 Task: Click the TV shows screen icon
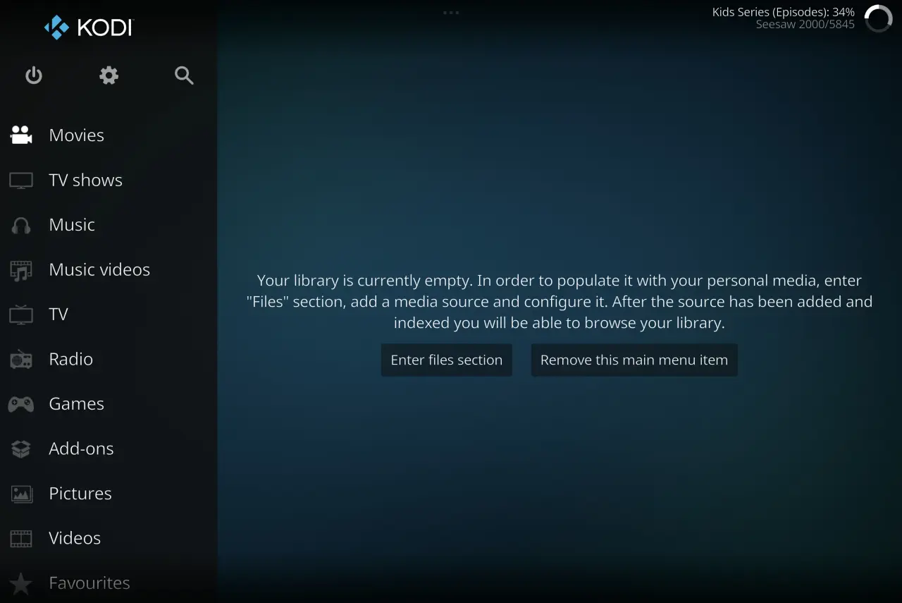[x=21, y=181]
